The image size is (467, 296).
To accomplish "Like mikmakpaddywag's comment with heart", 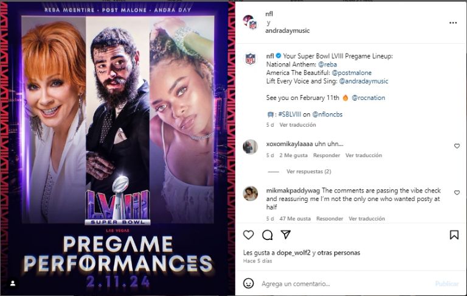I will [457, 192].
